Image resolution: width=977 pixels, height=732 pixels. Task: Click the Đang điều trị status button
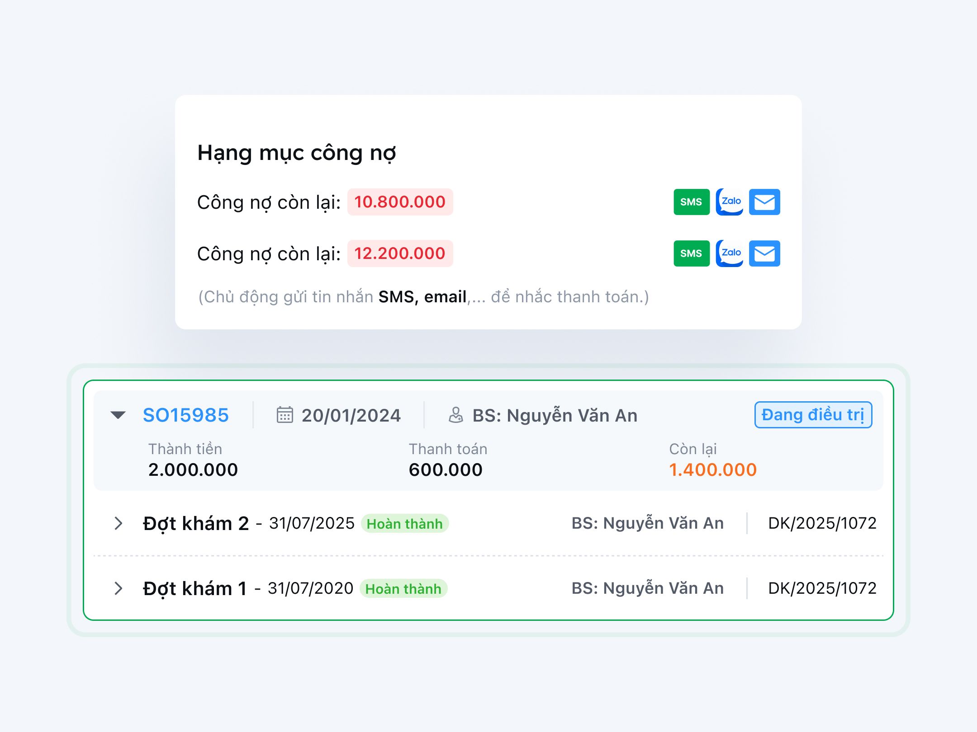point(813,415)
